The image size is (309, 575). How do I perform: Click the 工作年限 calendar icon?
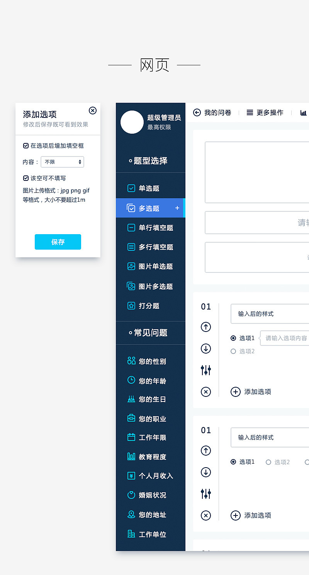pyautogui.click(x=131, y=437)
